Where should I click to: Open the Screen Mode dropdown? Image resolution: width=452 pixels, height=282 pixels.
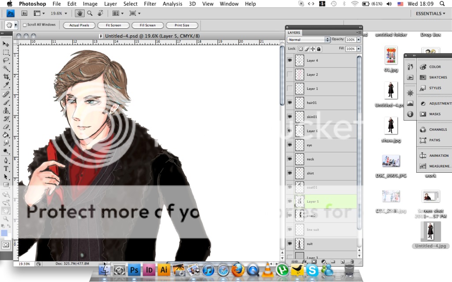135,13
